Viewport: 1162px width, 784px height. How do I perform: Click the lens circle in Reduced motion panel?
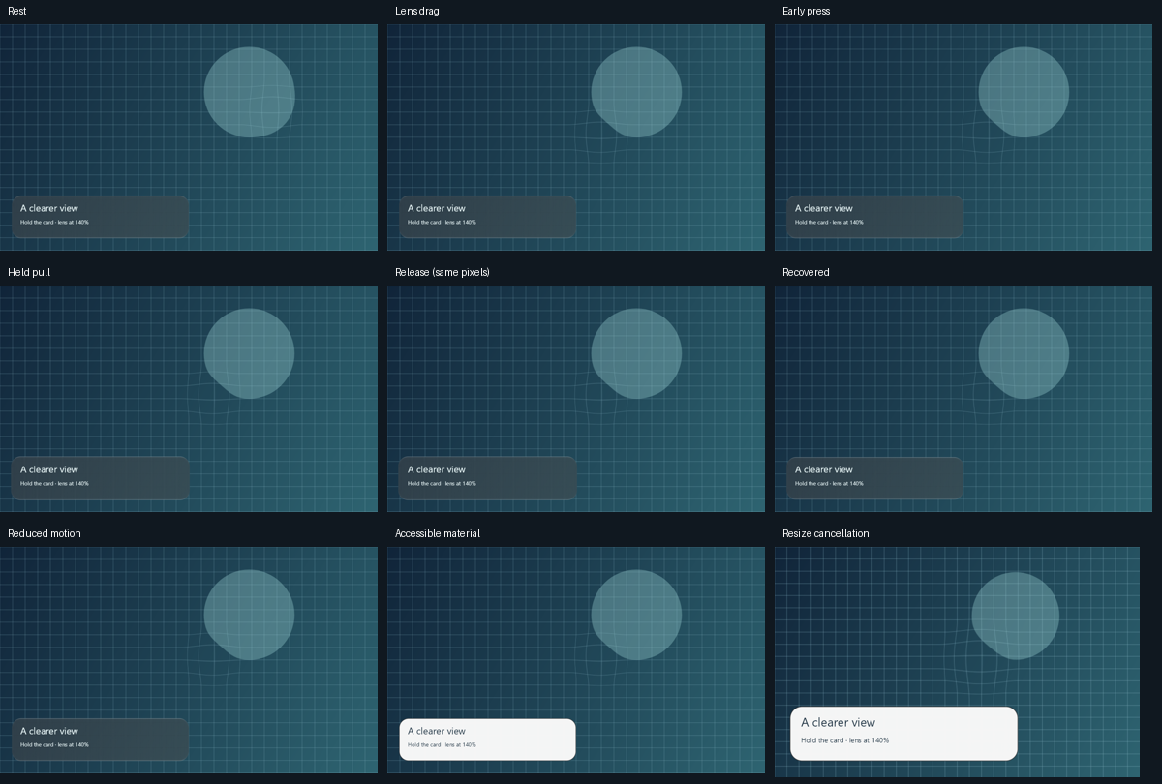[249, 615]
